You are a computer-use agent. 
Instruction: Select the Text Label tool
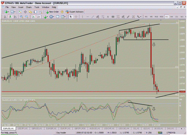(113, 17)
